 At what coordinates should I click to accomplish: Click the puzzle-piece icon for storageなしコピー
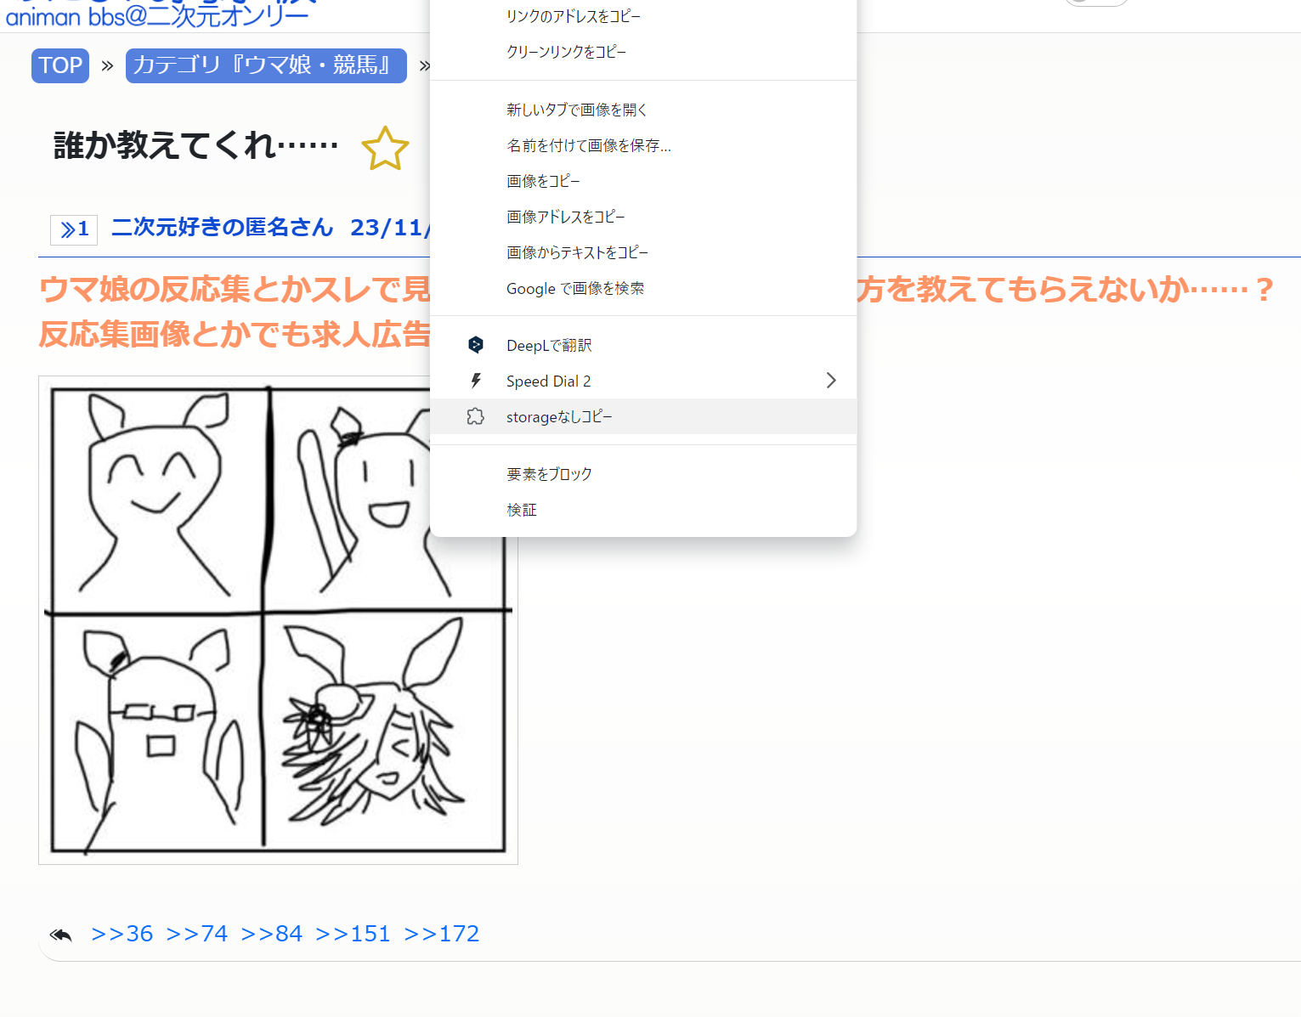(x=476, y=416)
